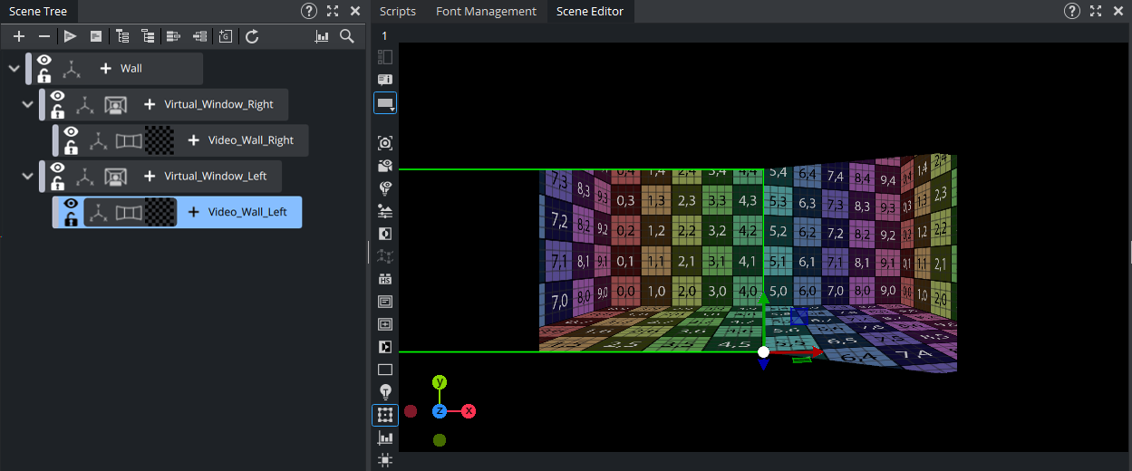The height and width of the screenshot is (471, 1132).
Task: Open the Font Management tab
Action: pyautogui.click(x=486, y=11)
